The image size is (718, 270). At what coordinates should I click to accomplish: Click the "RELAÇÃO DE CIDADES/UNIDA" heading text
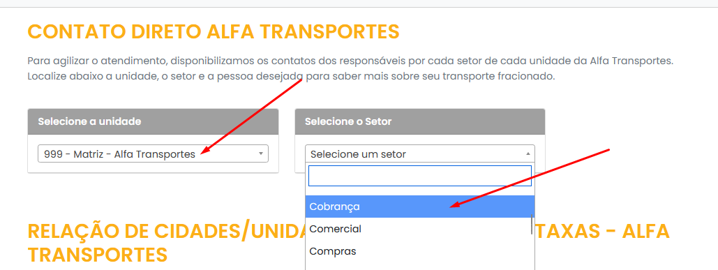166,232
